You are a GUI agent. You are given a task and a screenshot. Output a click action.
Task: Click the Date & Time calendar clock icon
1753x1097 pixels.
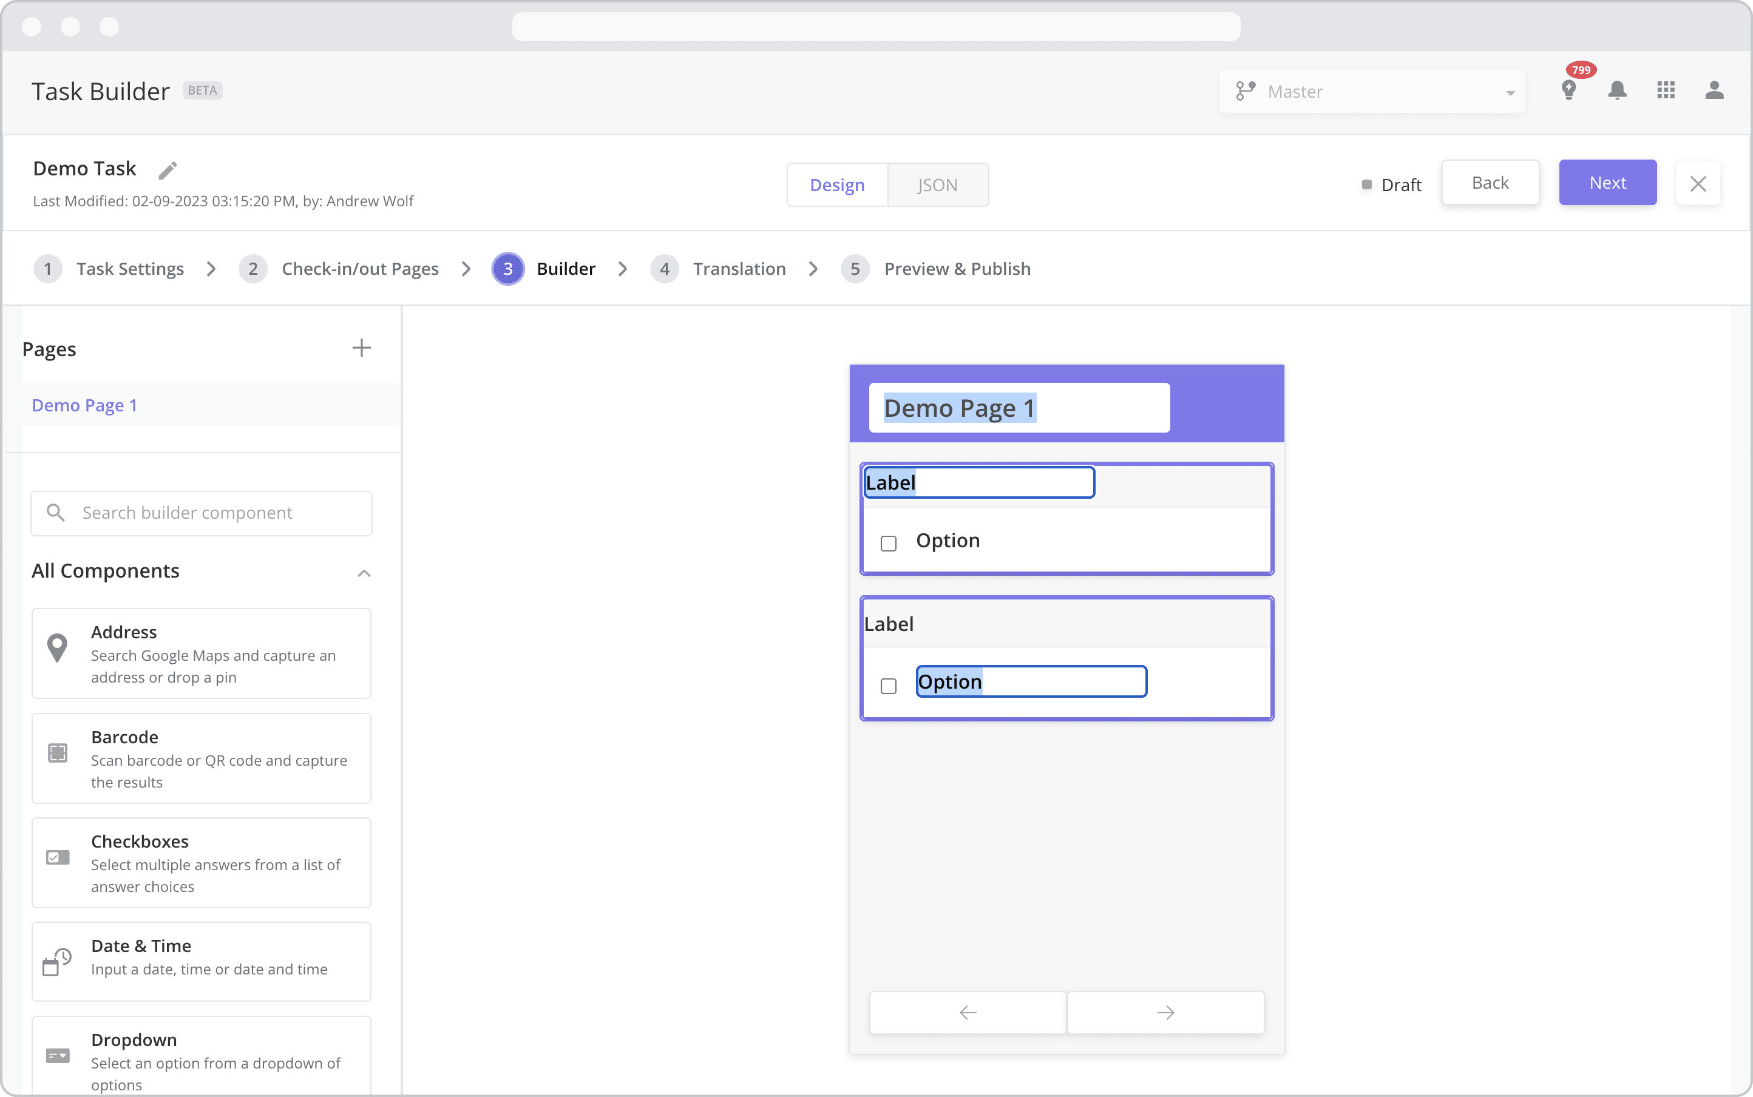[x=56, y=961]
